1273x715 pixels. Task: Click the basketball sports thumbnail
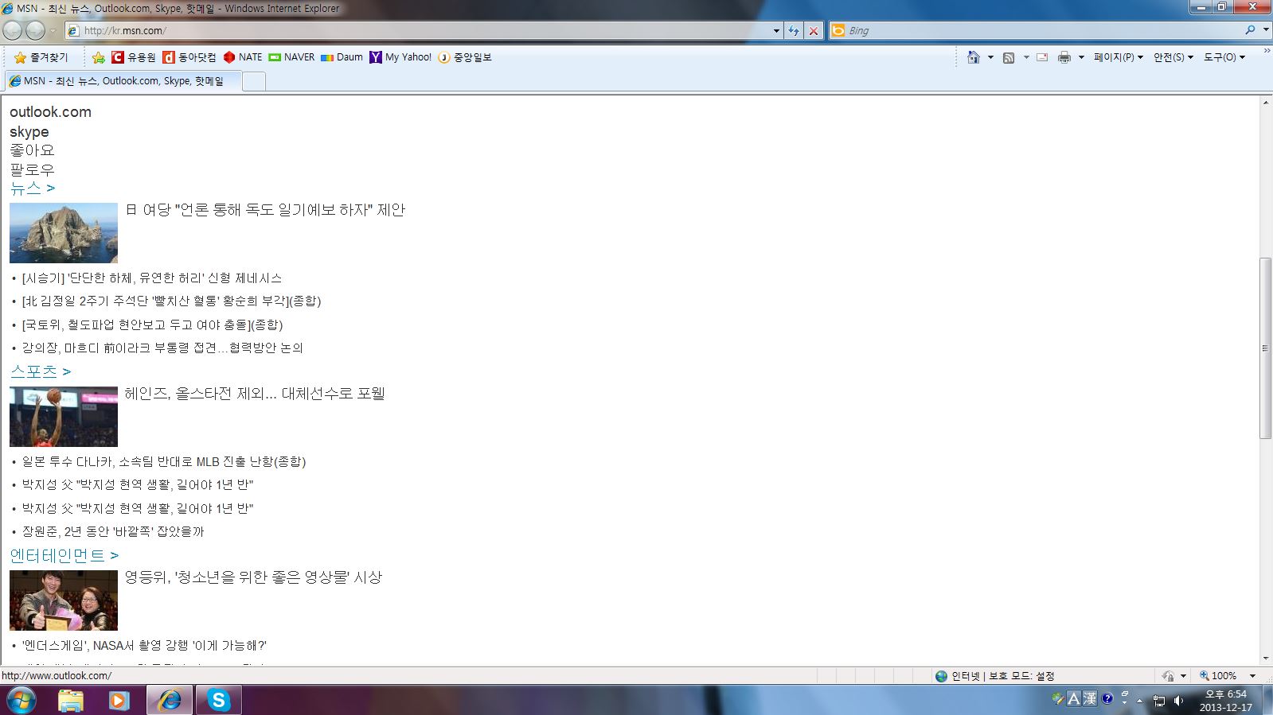(x=64, y=417)
